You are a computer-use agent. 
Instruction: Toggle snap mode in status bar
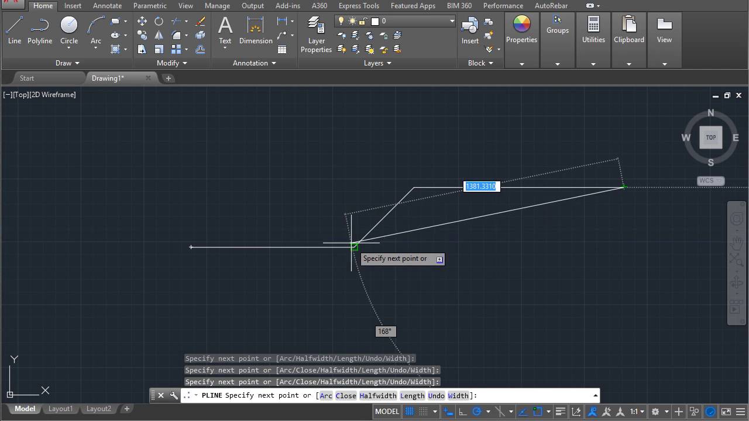point(422,411)
